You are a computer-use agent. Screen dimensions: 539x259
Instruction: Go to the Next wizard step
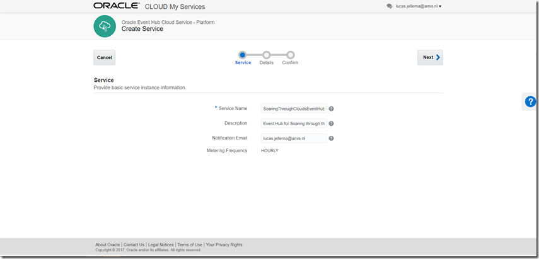430,58
